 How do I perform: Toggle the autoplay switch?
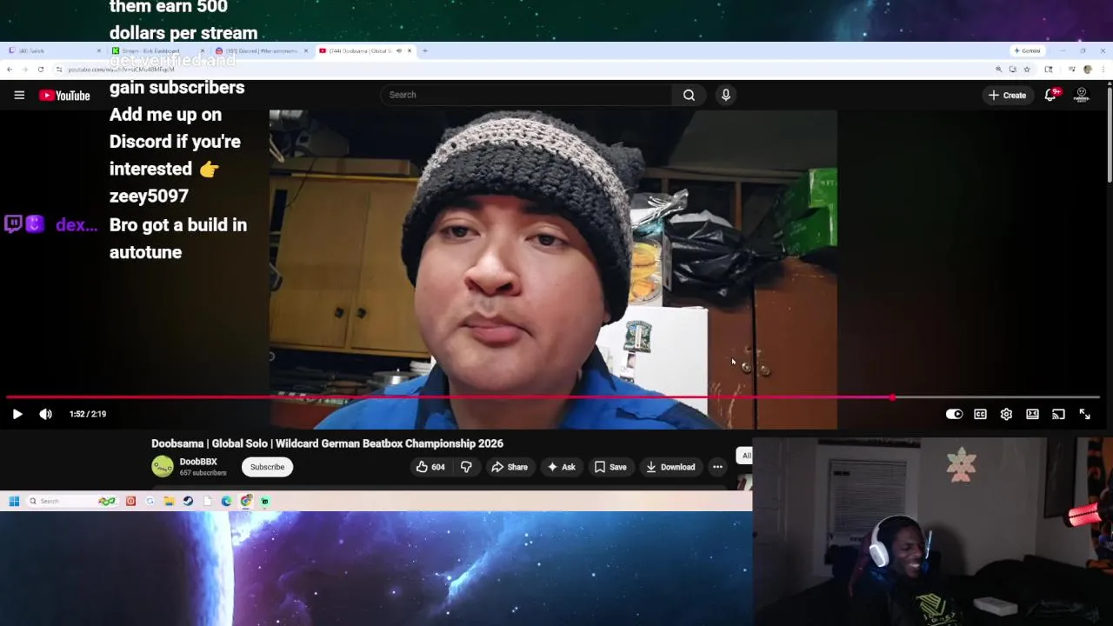[x=954, y=414]
